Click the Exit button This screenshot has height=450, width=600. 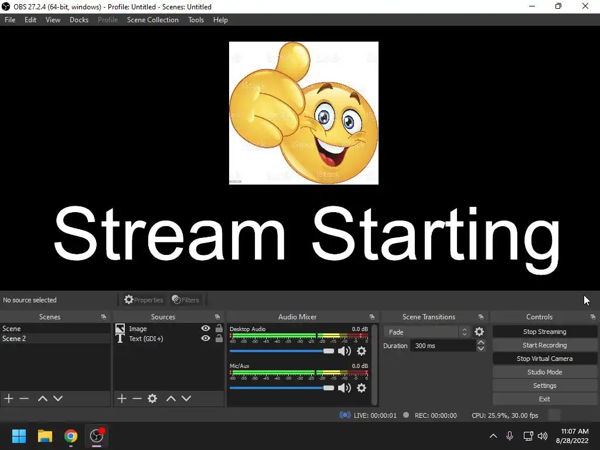544,399
